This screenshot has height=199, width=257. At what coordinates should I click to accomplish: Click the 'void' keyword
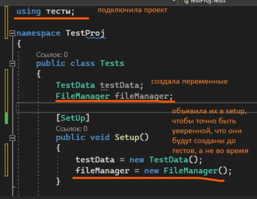pos(100,138)
